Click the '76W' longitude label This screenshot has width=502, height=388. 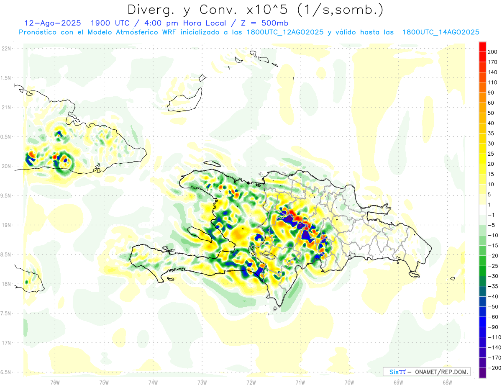55,383
